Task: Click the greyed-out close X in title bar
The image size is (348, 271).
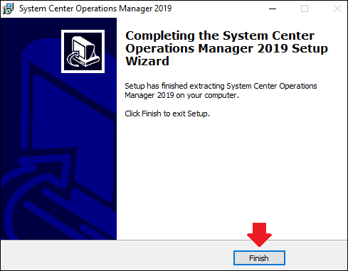Action: 337,9
